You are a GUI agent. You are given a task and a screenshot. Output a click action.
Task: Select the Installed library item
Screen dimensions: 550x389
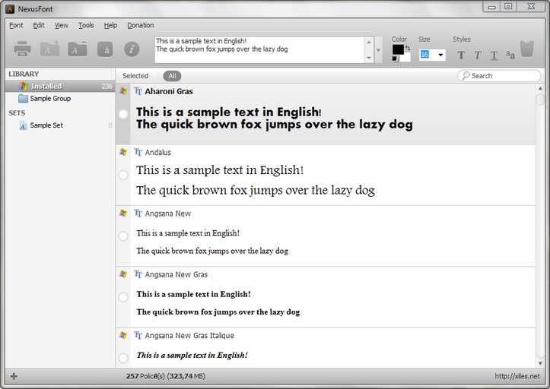[x=60, y=86]
